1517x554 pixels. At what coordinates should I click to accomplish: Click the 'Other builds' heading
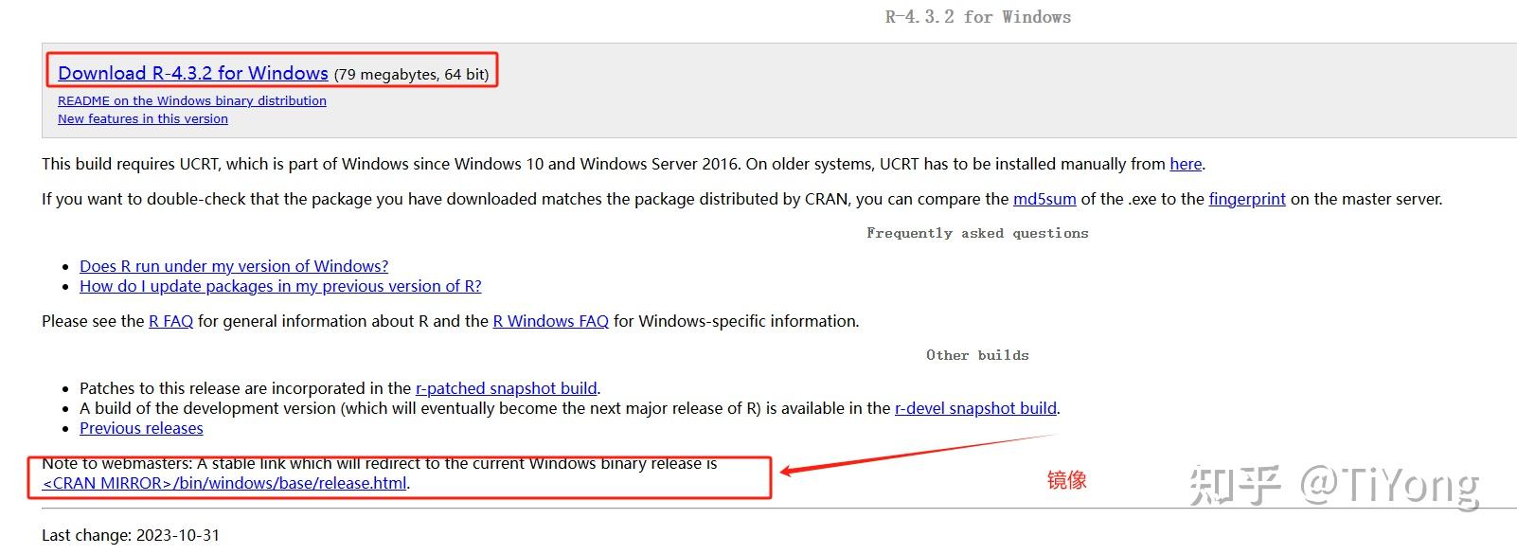click(977, 355)
